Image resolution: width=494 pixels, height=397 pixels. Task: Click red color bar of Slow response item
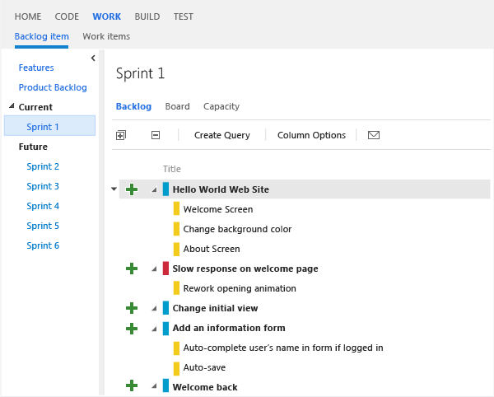[x=165, y=269]
